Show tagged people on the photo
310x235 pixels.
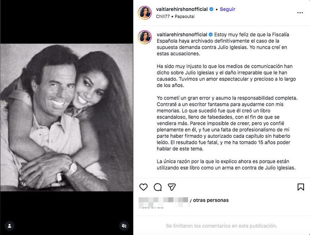9,225
